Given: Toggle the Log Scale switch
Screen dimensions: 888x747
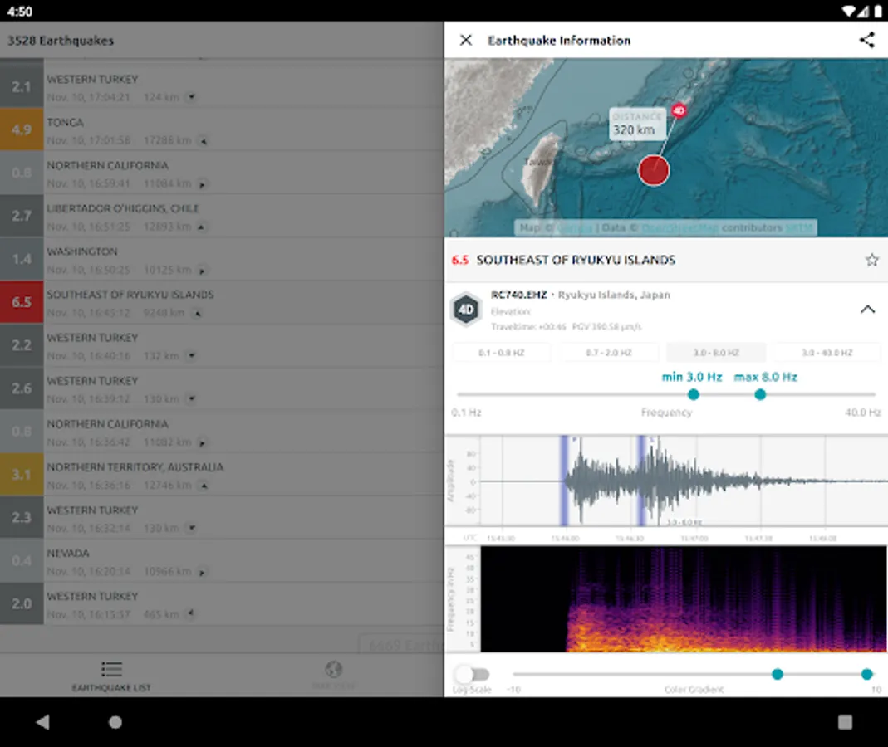Looking at the screenshot, I should (472, 674).
